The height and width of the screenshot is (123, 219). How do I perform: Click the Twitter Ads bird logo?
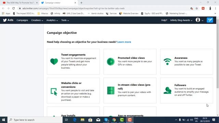(5, 20)
